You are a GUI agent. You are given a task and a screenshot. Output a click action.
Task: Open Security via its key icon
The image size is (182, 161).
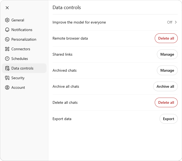pyautogui.click(x=7, y=78)
